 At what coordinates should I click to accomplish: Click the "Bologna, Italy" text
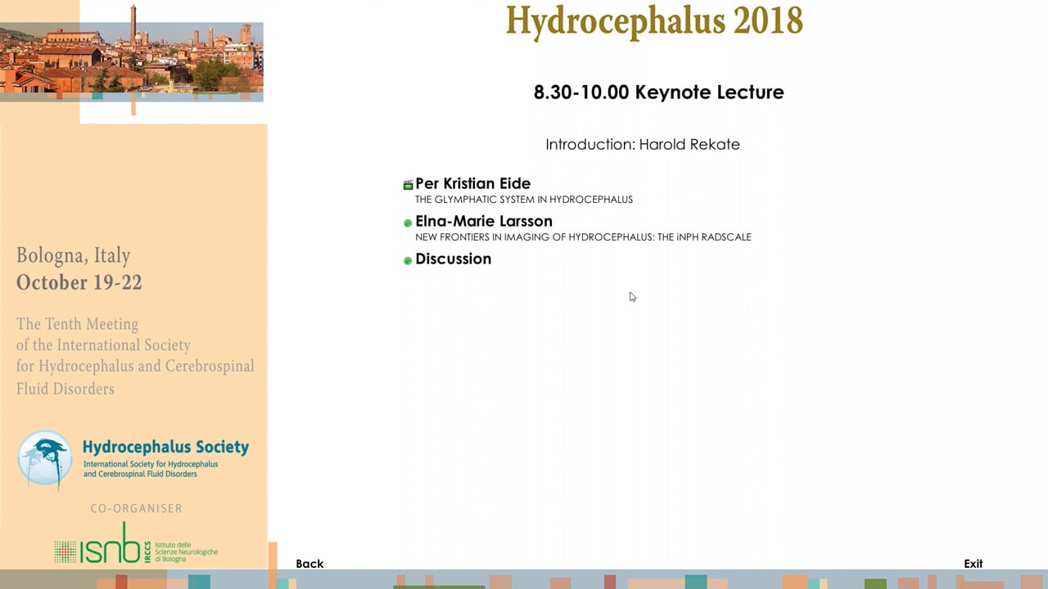click(x=74, y=256)
